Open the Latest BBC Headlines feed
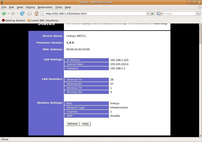202x142 pixels. (43, 21)
